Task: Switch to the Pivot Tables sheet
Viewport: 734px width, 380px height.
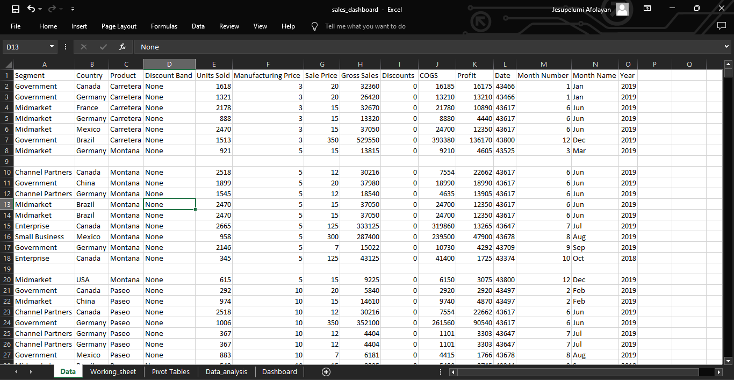Action: 171,372
